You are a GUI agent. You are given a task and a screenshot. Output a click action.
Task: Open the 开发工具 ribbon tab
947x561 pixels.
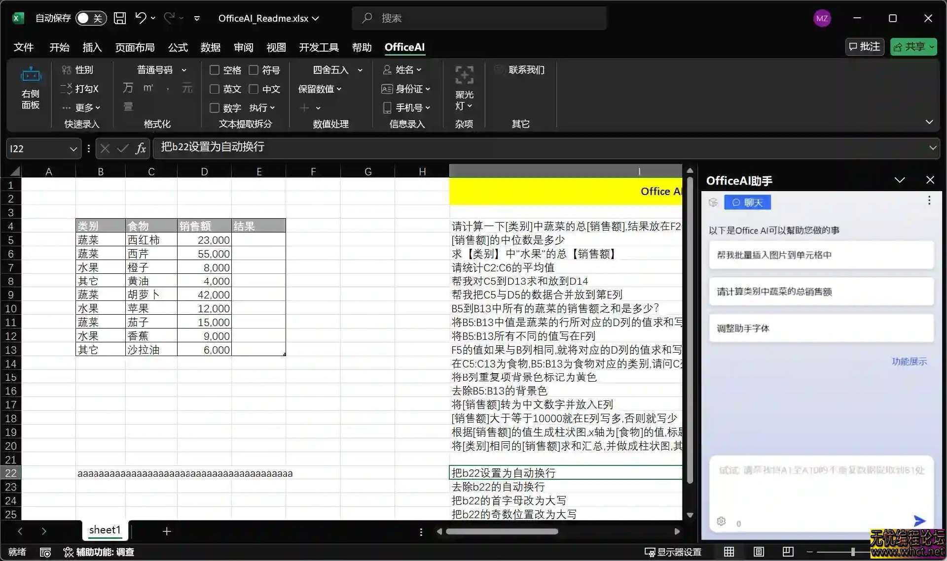click(319, 47)
